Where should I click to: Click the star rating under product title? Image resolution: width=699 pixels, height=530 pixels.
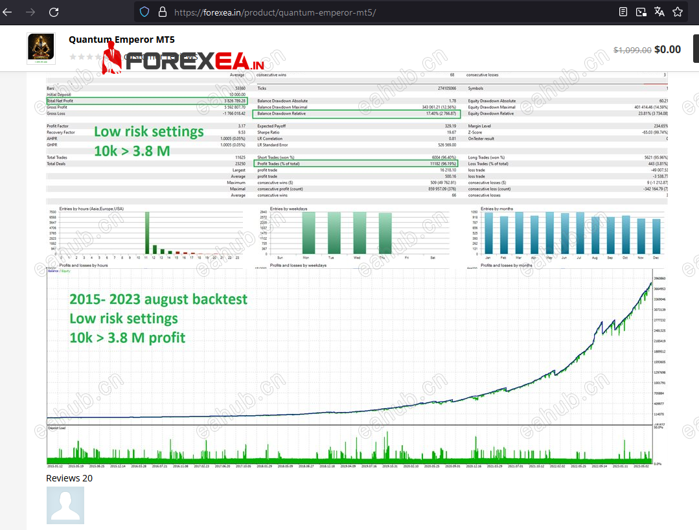[86, 56]
